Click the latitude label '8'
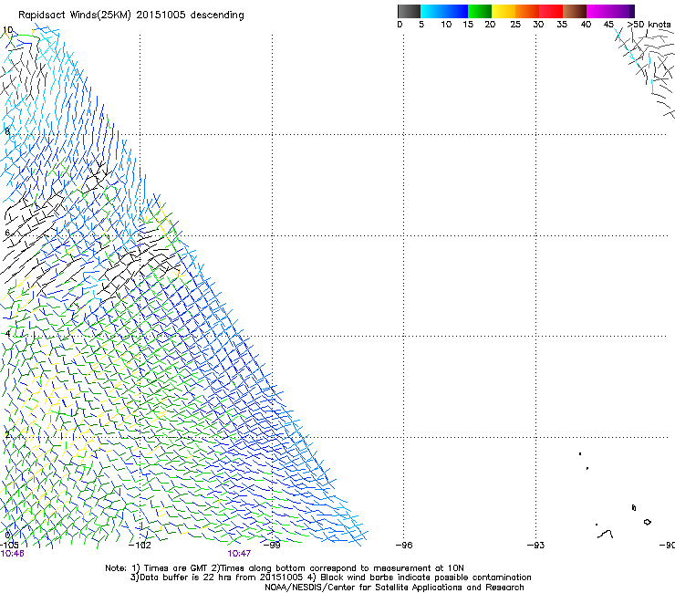 7,131
